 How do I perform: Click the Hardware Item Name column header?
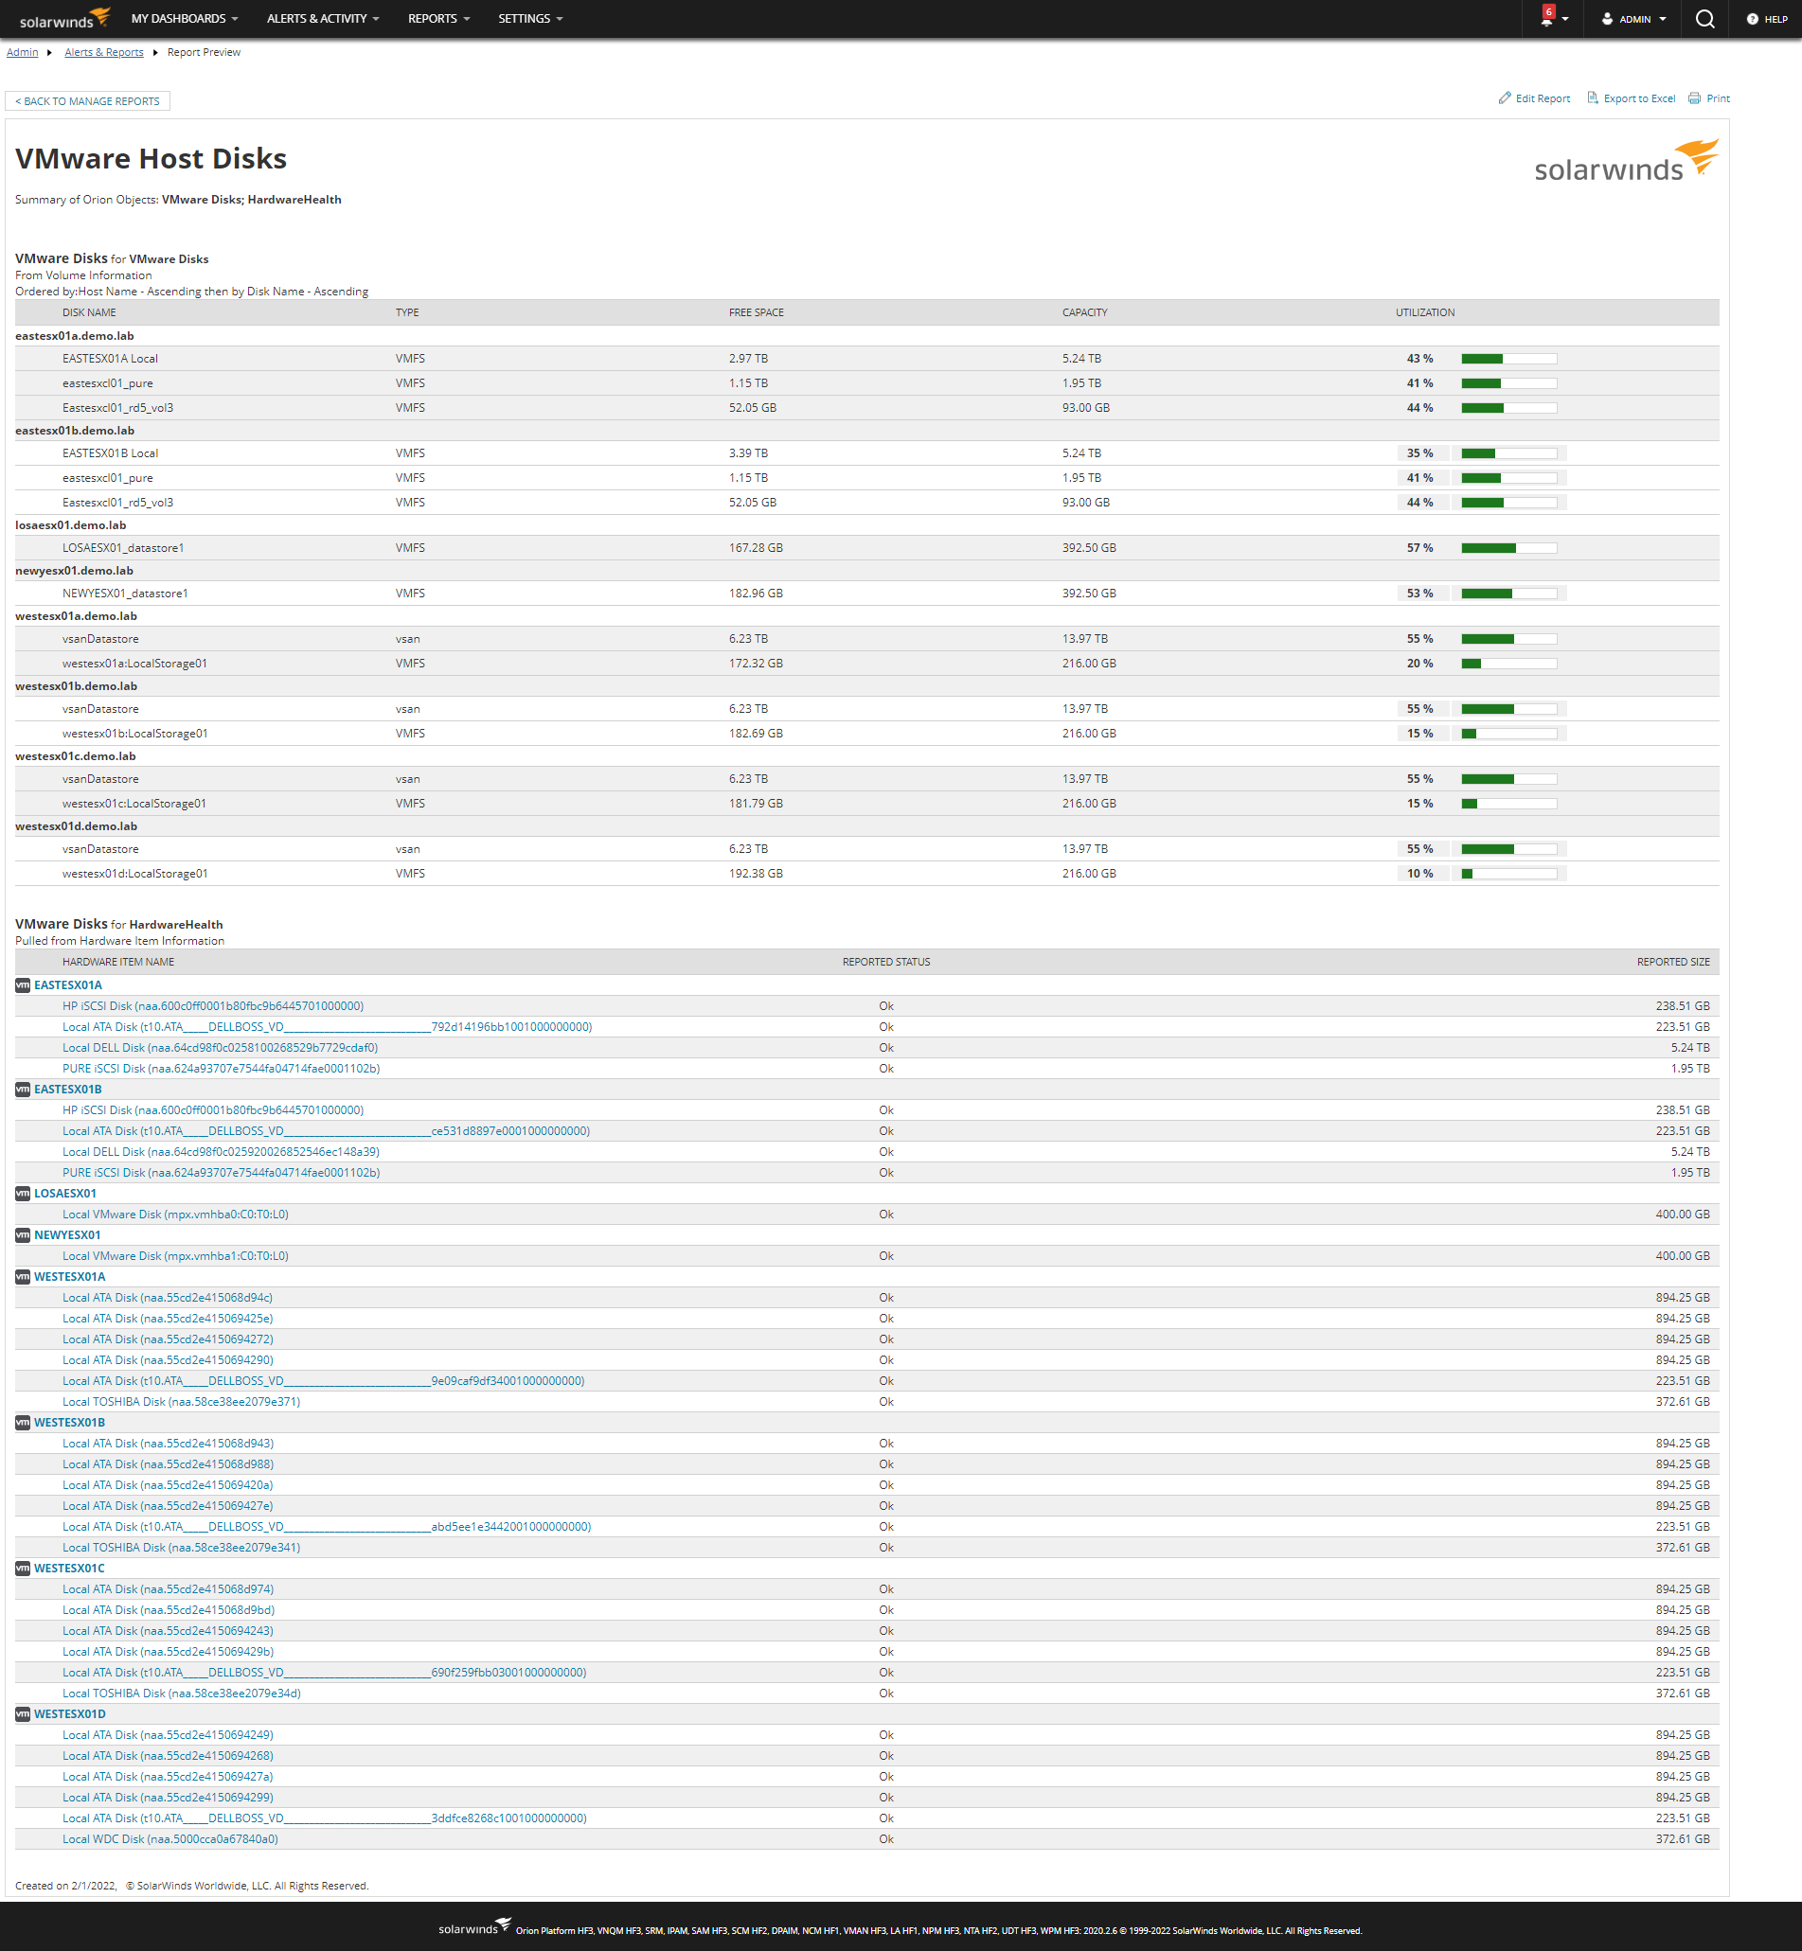pos(118,963)
